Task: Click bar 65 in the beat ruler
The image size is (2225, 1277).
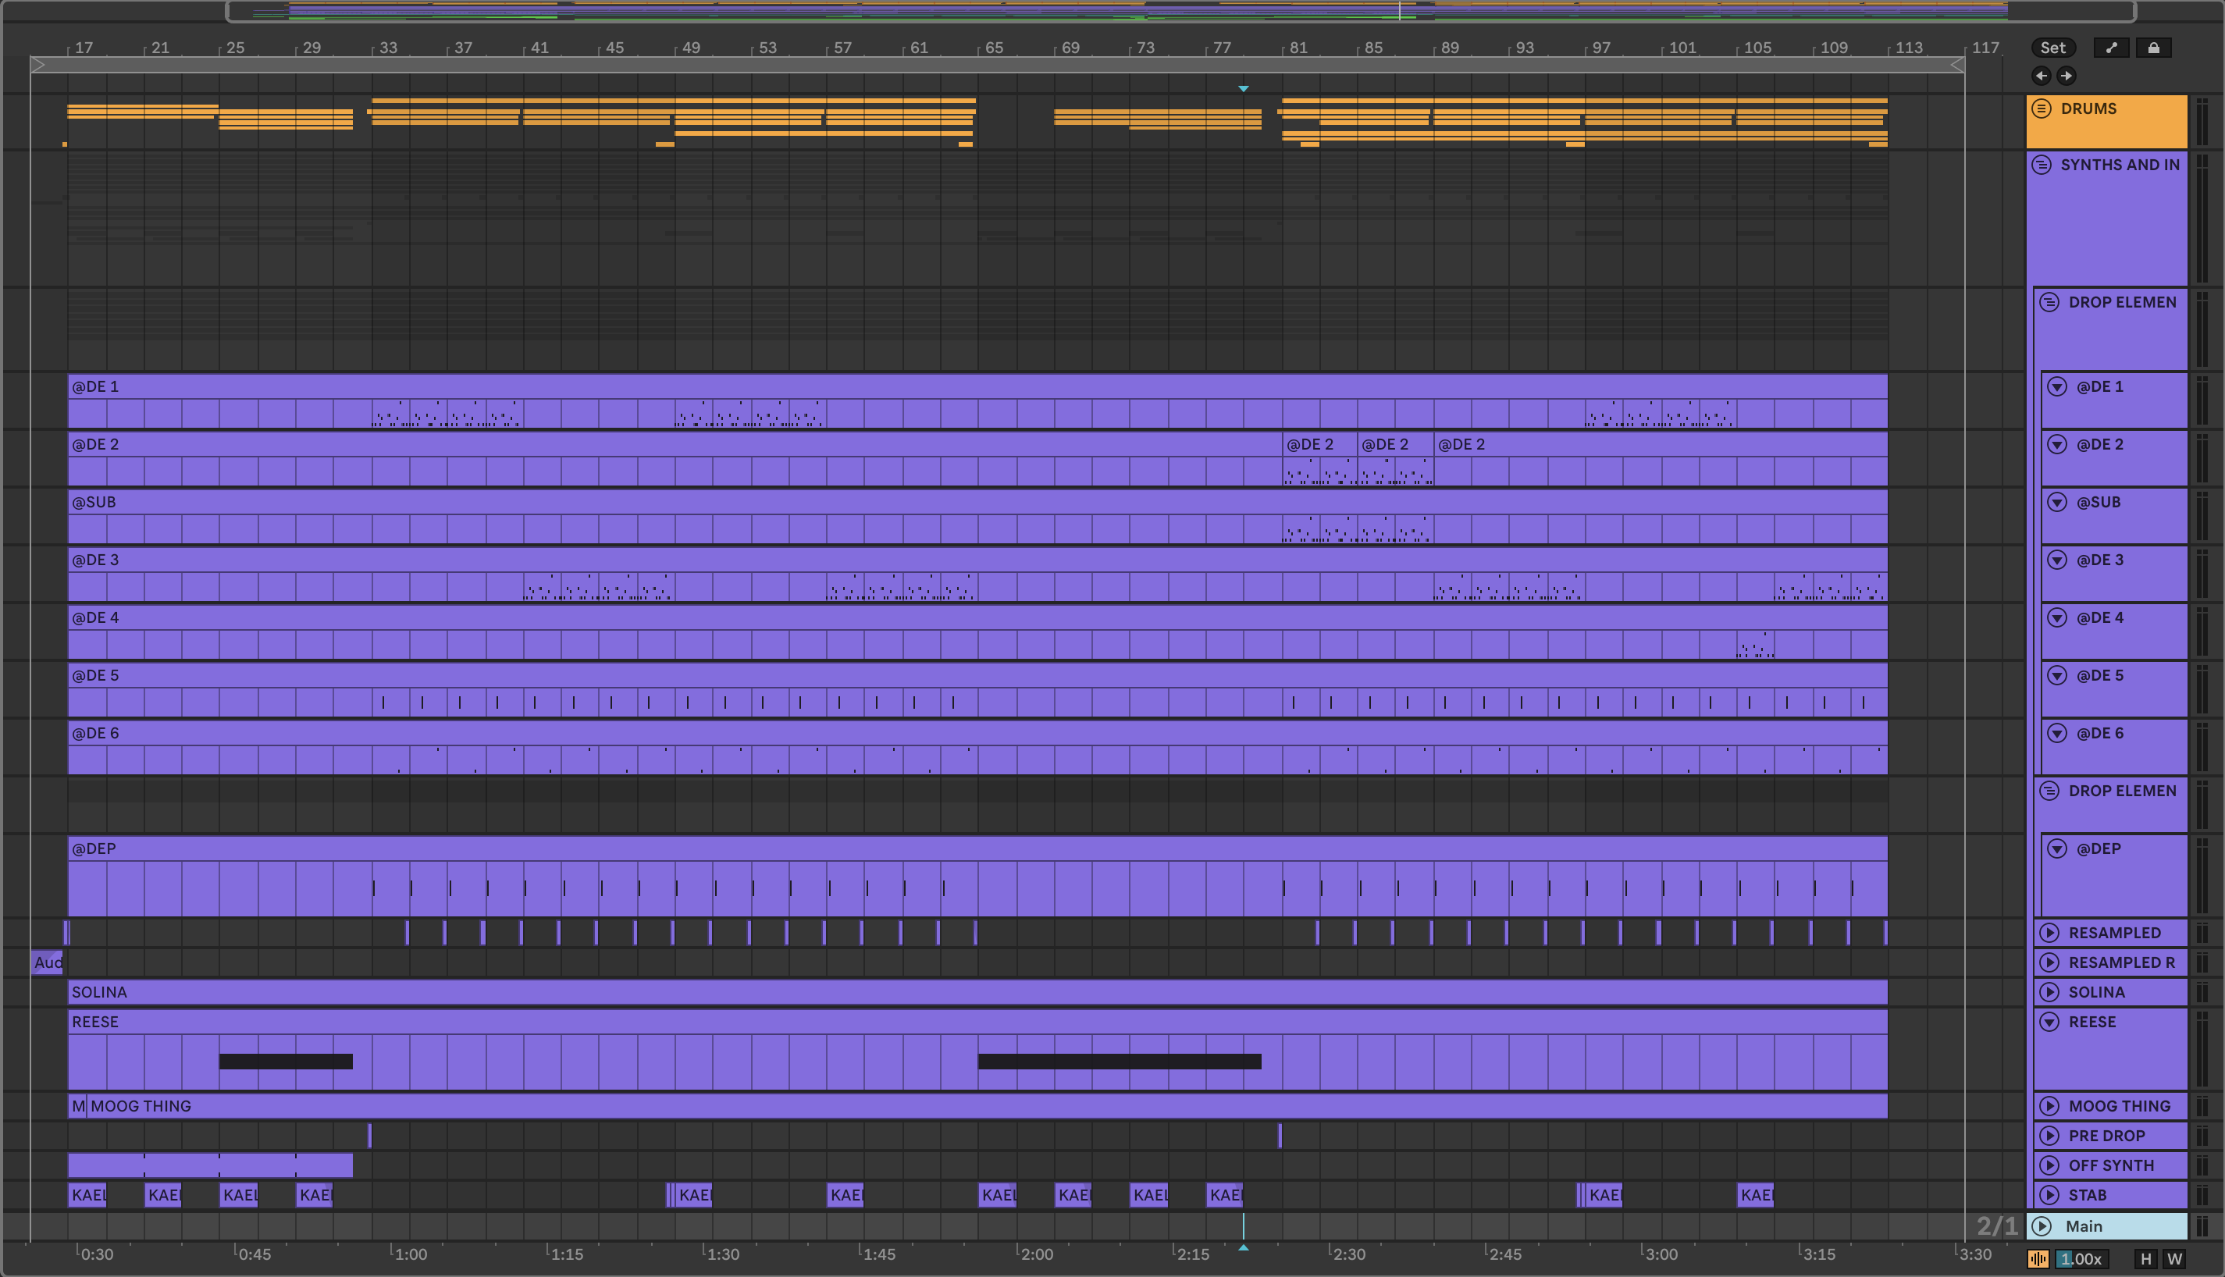Action: (993, 48)
